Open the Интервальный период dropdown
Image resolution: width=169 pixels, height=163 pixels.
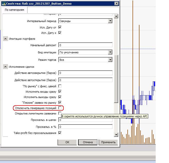click(110, 21)
